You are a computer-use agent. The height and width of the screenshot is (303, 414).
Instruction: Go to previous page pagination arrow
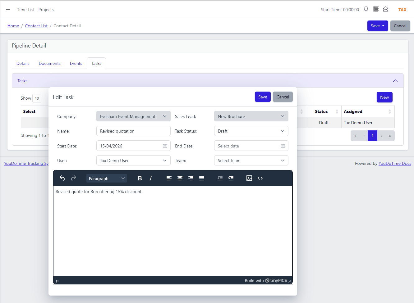point(364,136)
